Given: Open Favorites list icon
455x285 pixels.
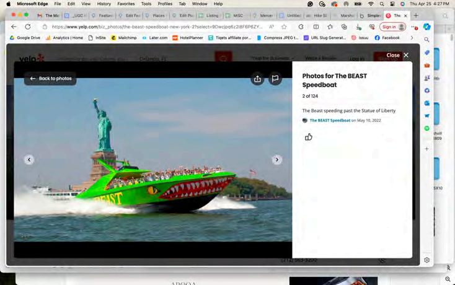Looking at the screenshot, I should click(330, 27).
